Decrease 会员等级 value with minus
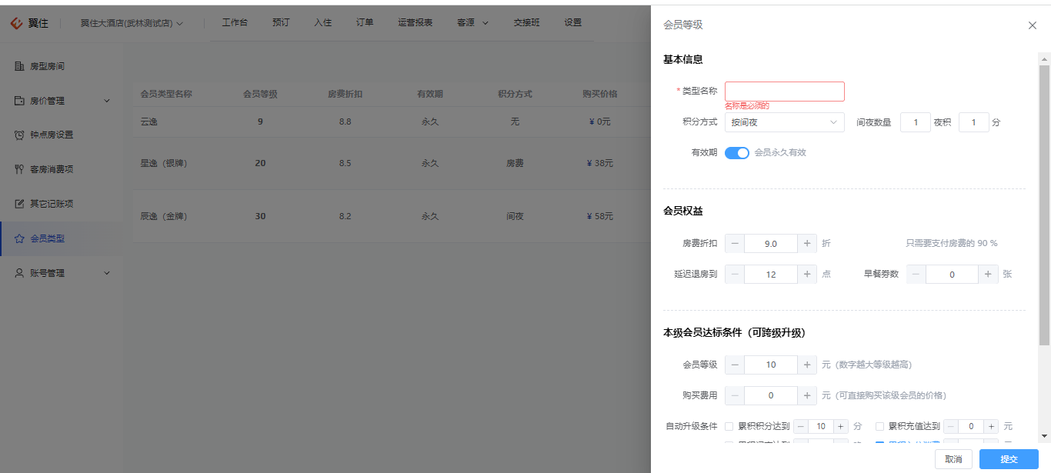The width and height of the screenshot is (1051, 473). pyautogui.click(x=735, y=365)
